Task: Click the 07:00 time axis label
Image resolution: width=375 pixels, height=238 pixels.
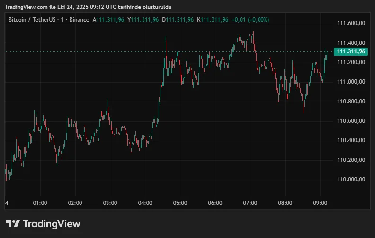Action: (250, 203)
